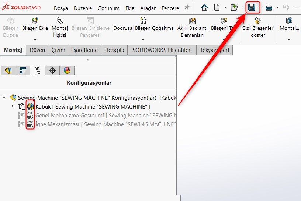Open the DisplayManager color sphere tab
Viewport: 301px width, 201px height.
tap(67, 71)
